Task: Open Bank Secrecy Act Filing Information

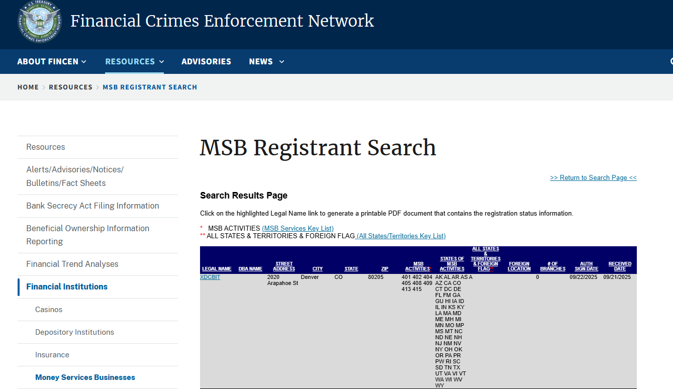Action: [98, 206]
